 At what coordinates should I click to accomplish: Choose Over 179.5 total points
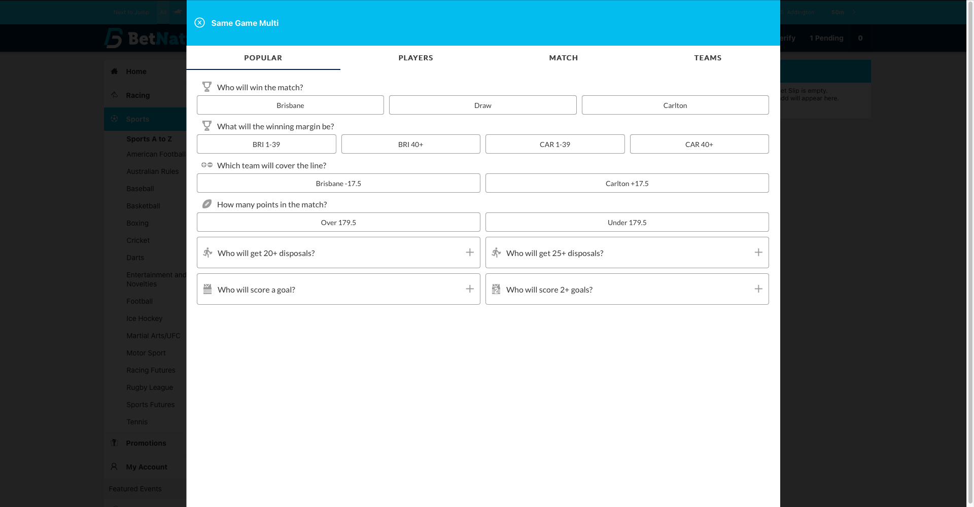(x=338, y=223)
